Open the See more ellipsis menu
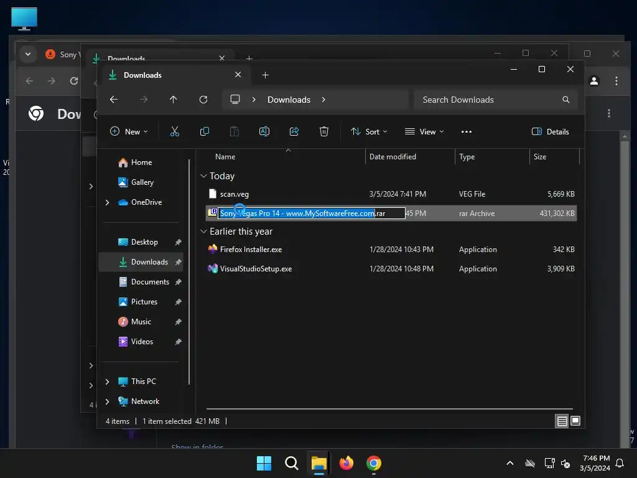The height and width of the screenshot is (478, 637). pos(467,132)
